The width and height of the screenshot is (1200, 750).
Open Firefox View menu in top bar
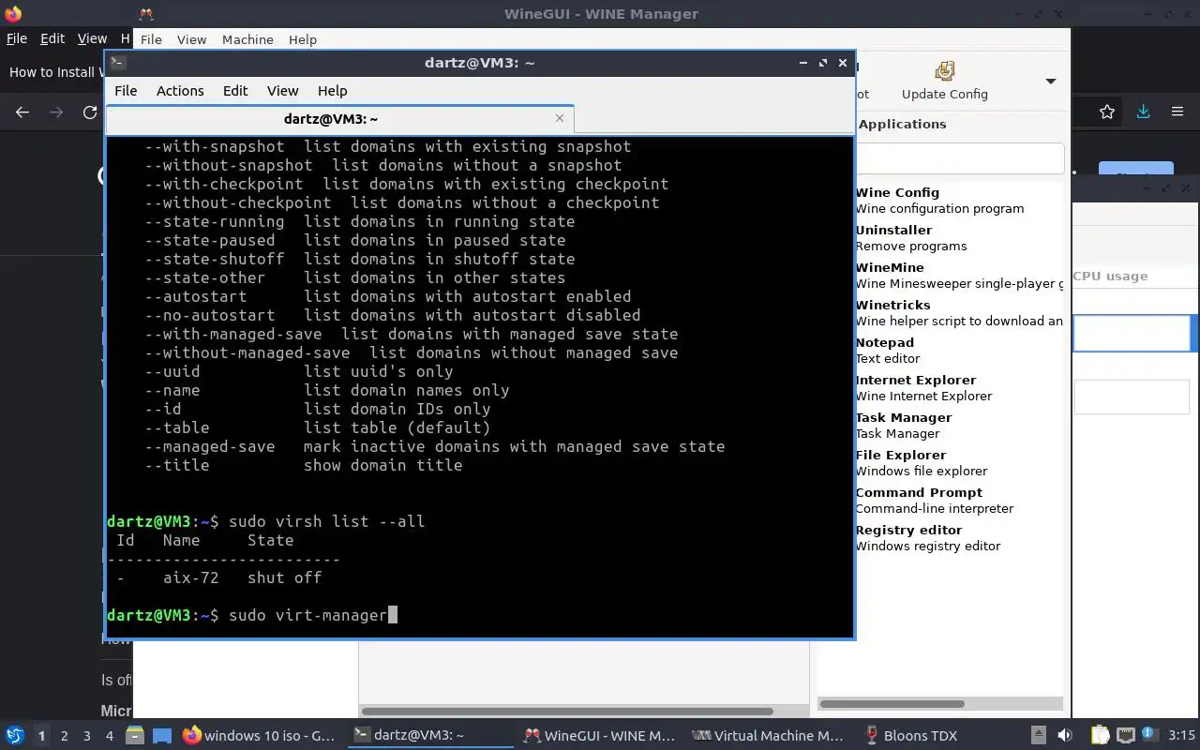pos(92,38)
